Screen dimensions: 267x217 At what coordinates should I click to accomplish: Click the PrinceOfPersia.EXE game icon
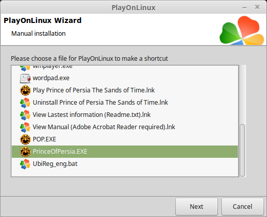coord(25,152)
